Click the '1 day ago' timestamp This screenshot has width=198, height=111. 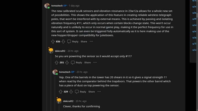(x=74, y=5)
